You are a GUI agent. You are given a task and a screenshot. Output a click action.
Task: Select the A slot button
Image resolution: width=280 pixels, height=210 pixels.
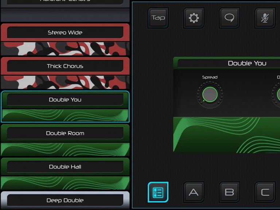(x=194, y=192)
